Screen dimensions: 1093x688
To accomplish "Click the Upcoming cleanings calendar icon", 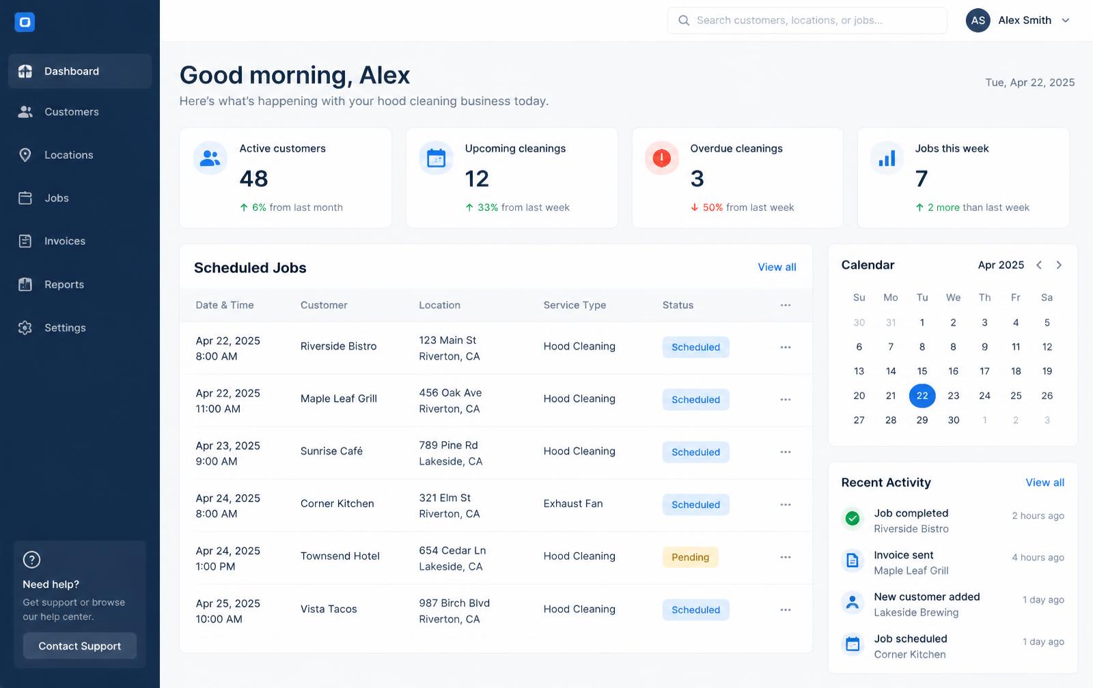I will click(436, 158).
